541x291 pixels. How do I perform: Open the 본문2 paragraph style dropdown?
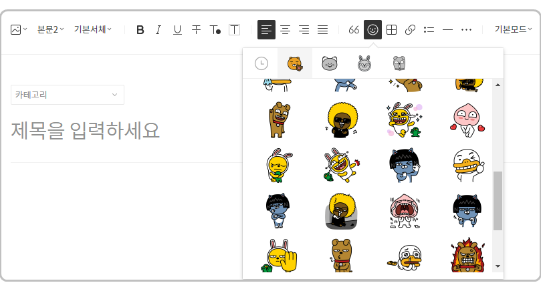tap(50, 29)
